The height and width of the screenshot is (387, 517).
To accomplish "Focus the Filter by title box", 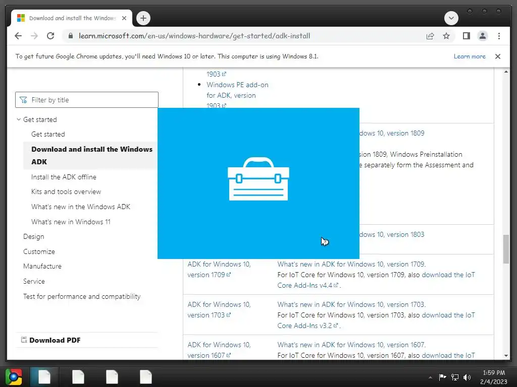I will 87,100.
